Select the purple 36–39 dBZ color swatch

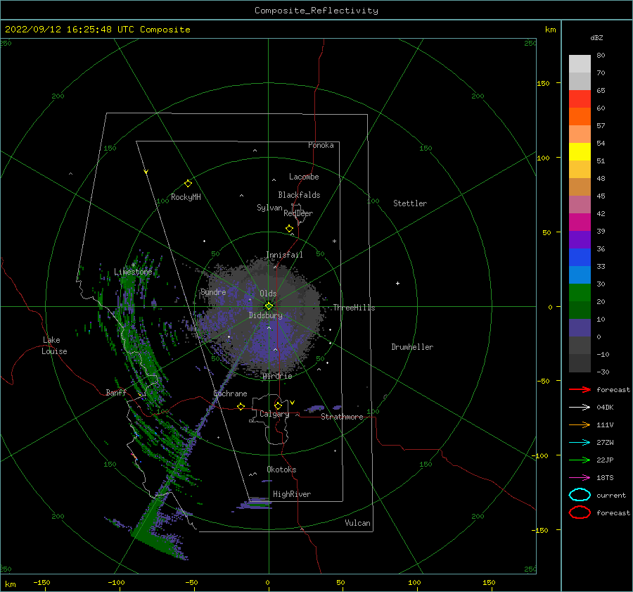click(x=580, y=239)
